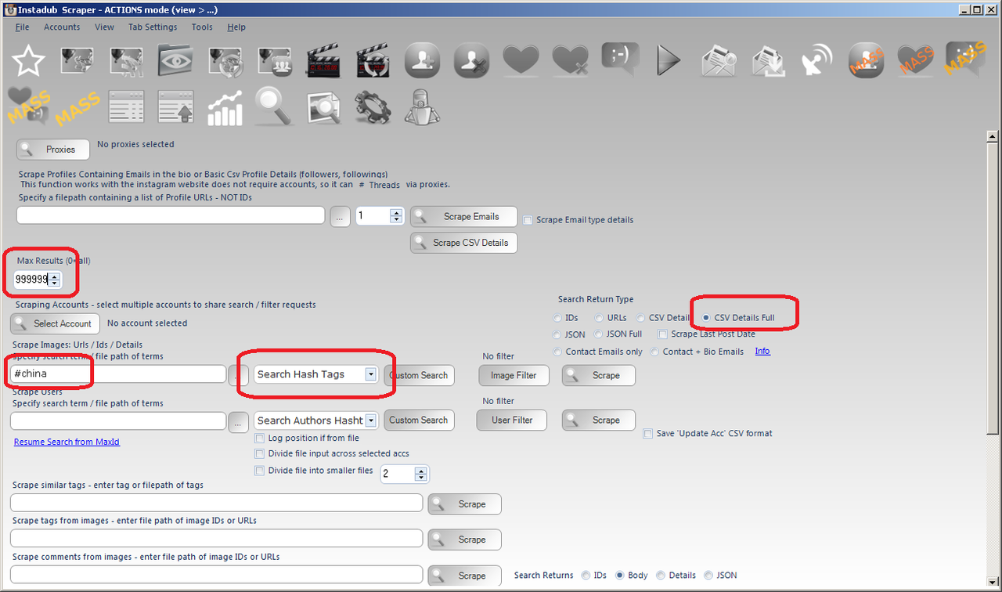The width and height of the screenshot is (1002, 592).
Task: Click the threads count stepper arrows
Action: (395, 216)
